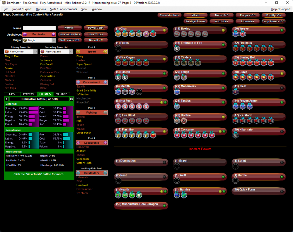Expand the Secondary Power Set Fiery Assault dropdown
Image resolution: width=293 pixels, height=232 pixels.
pos(57,51)
